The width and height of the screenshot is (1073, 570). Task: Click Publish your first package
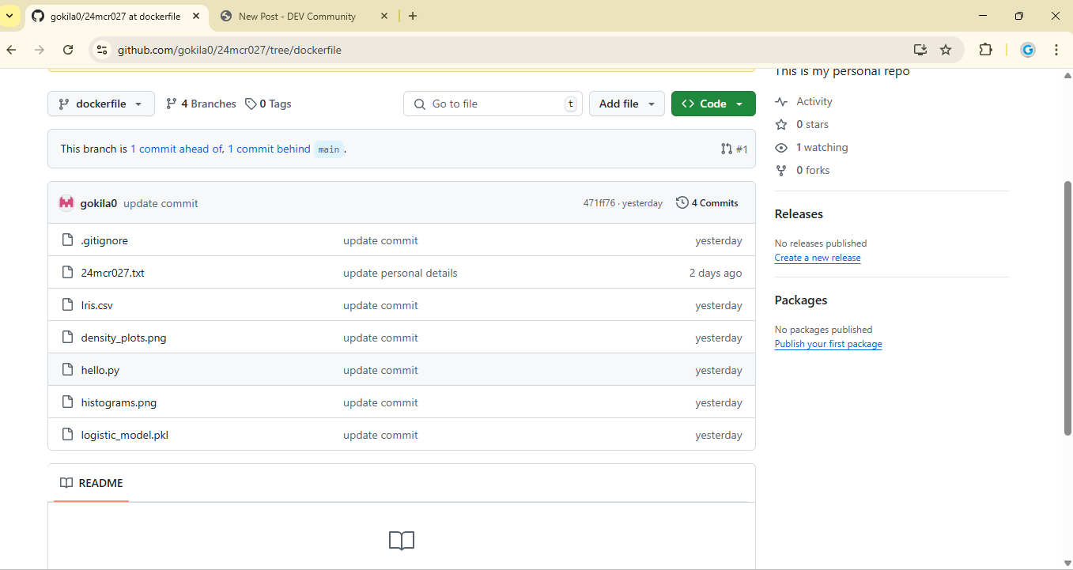[828, 344]
